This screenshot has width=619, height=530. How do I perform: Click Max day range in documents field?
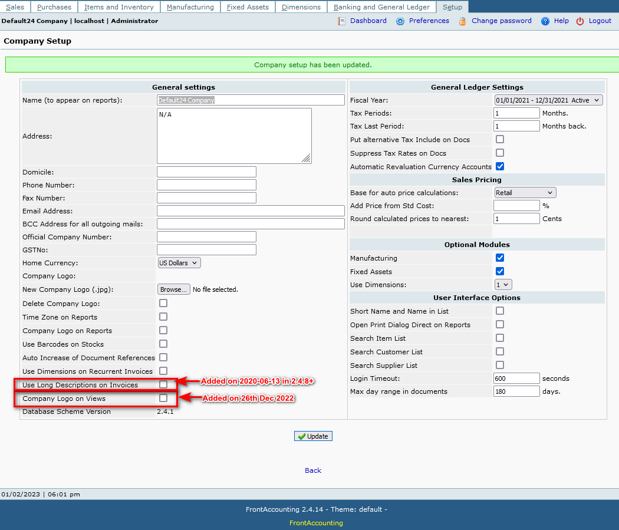click(516, 391)
